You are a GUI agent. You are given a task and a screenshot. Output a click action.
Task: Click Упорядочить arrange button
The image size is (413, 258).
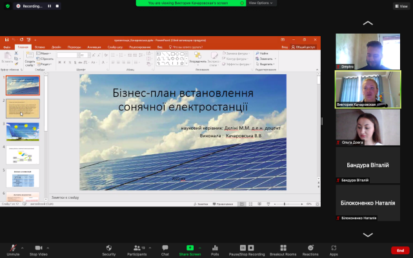pyautogui.click(x=198, y=59)
